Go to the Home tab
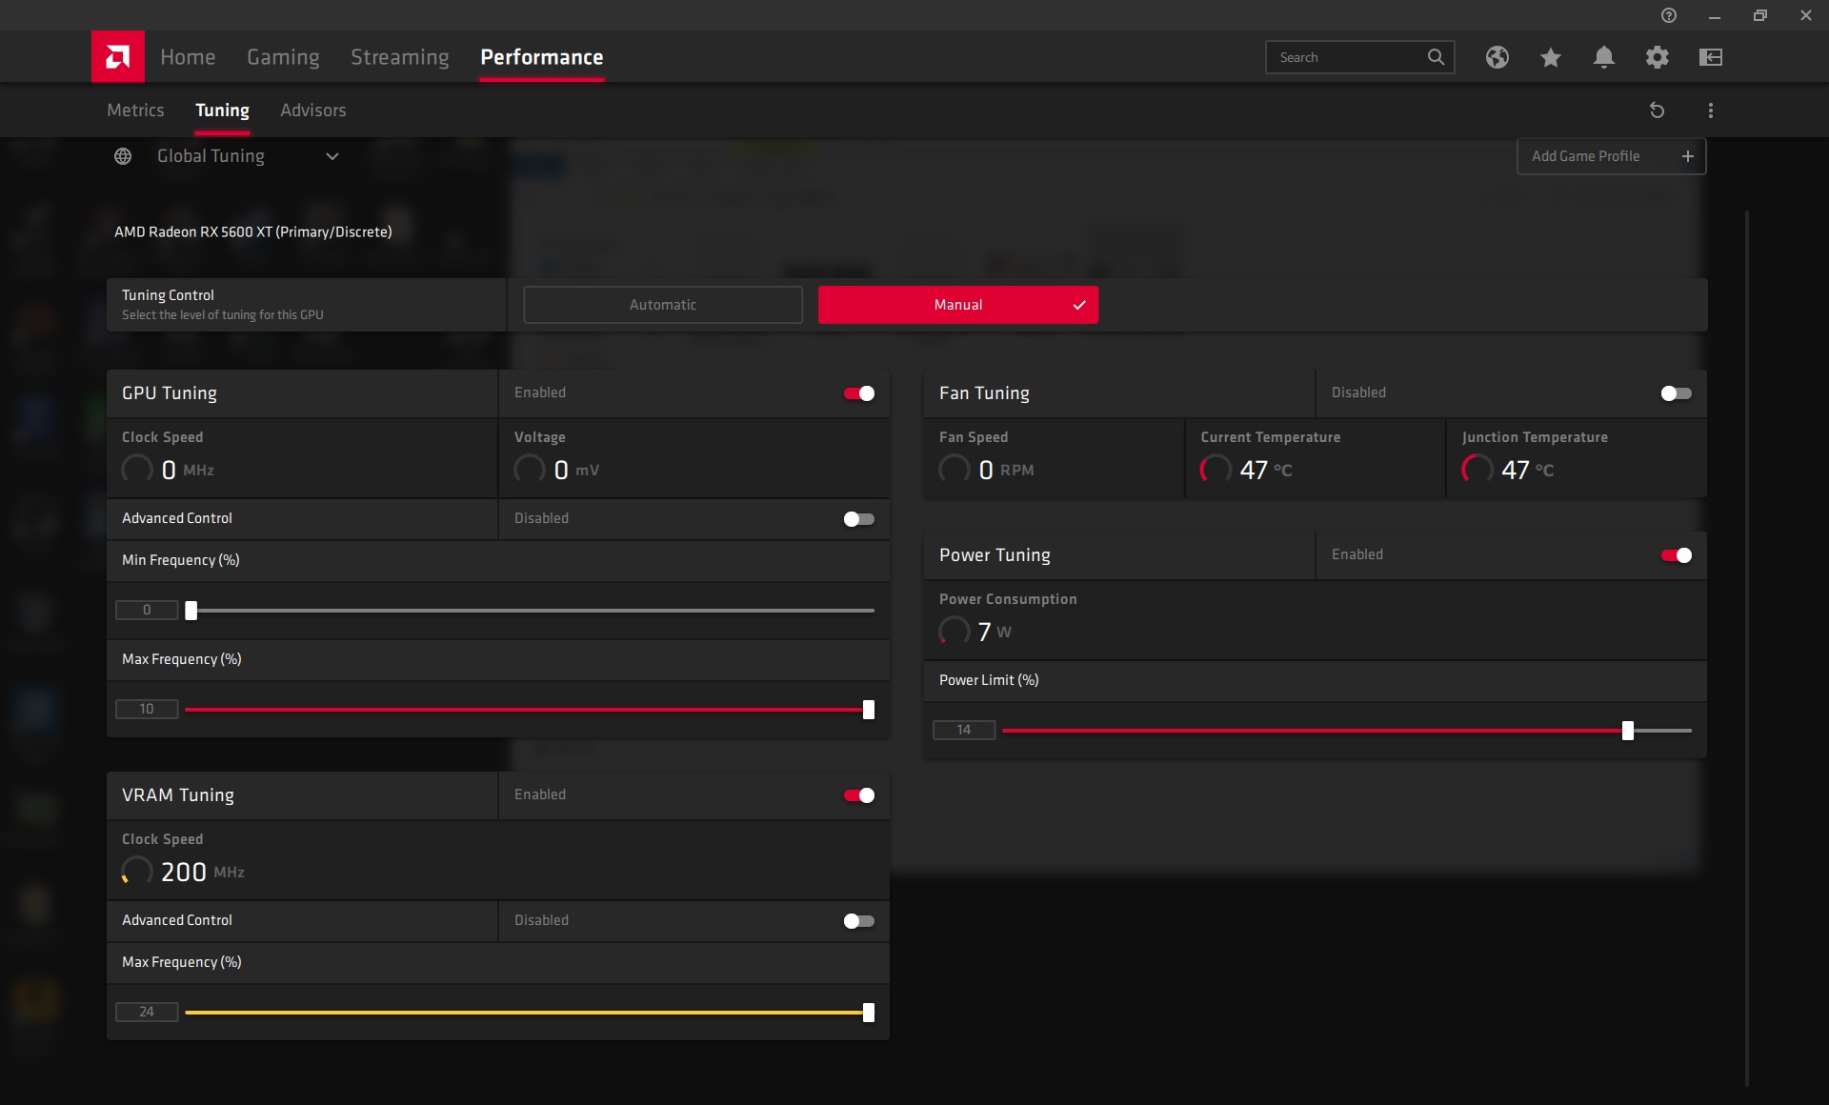The width and height of the screenshot is (1829, 1105). tap(188, 57)
